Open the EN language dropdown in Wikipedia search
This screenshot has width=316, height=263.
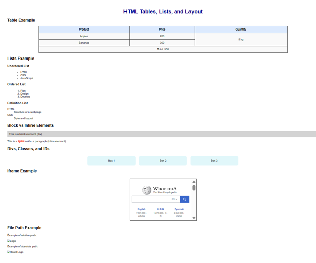(174, 199)
